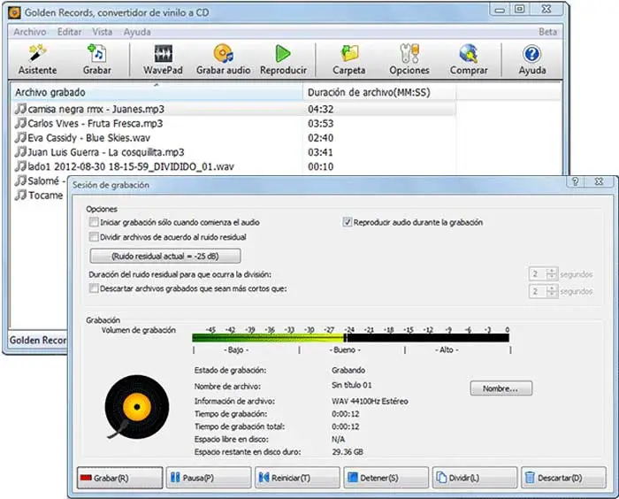Open the Vista menu
The image size is (619, 499).
point(103,32)
